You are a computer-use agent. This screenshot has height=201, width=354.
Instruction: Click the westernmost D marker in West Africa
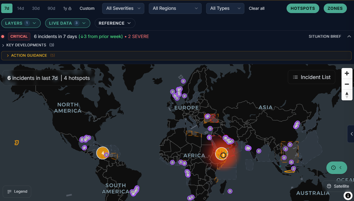click(x=173, y=162)
